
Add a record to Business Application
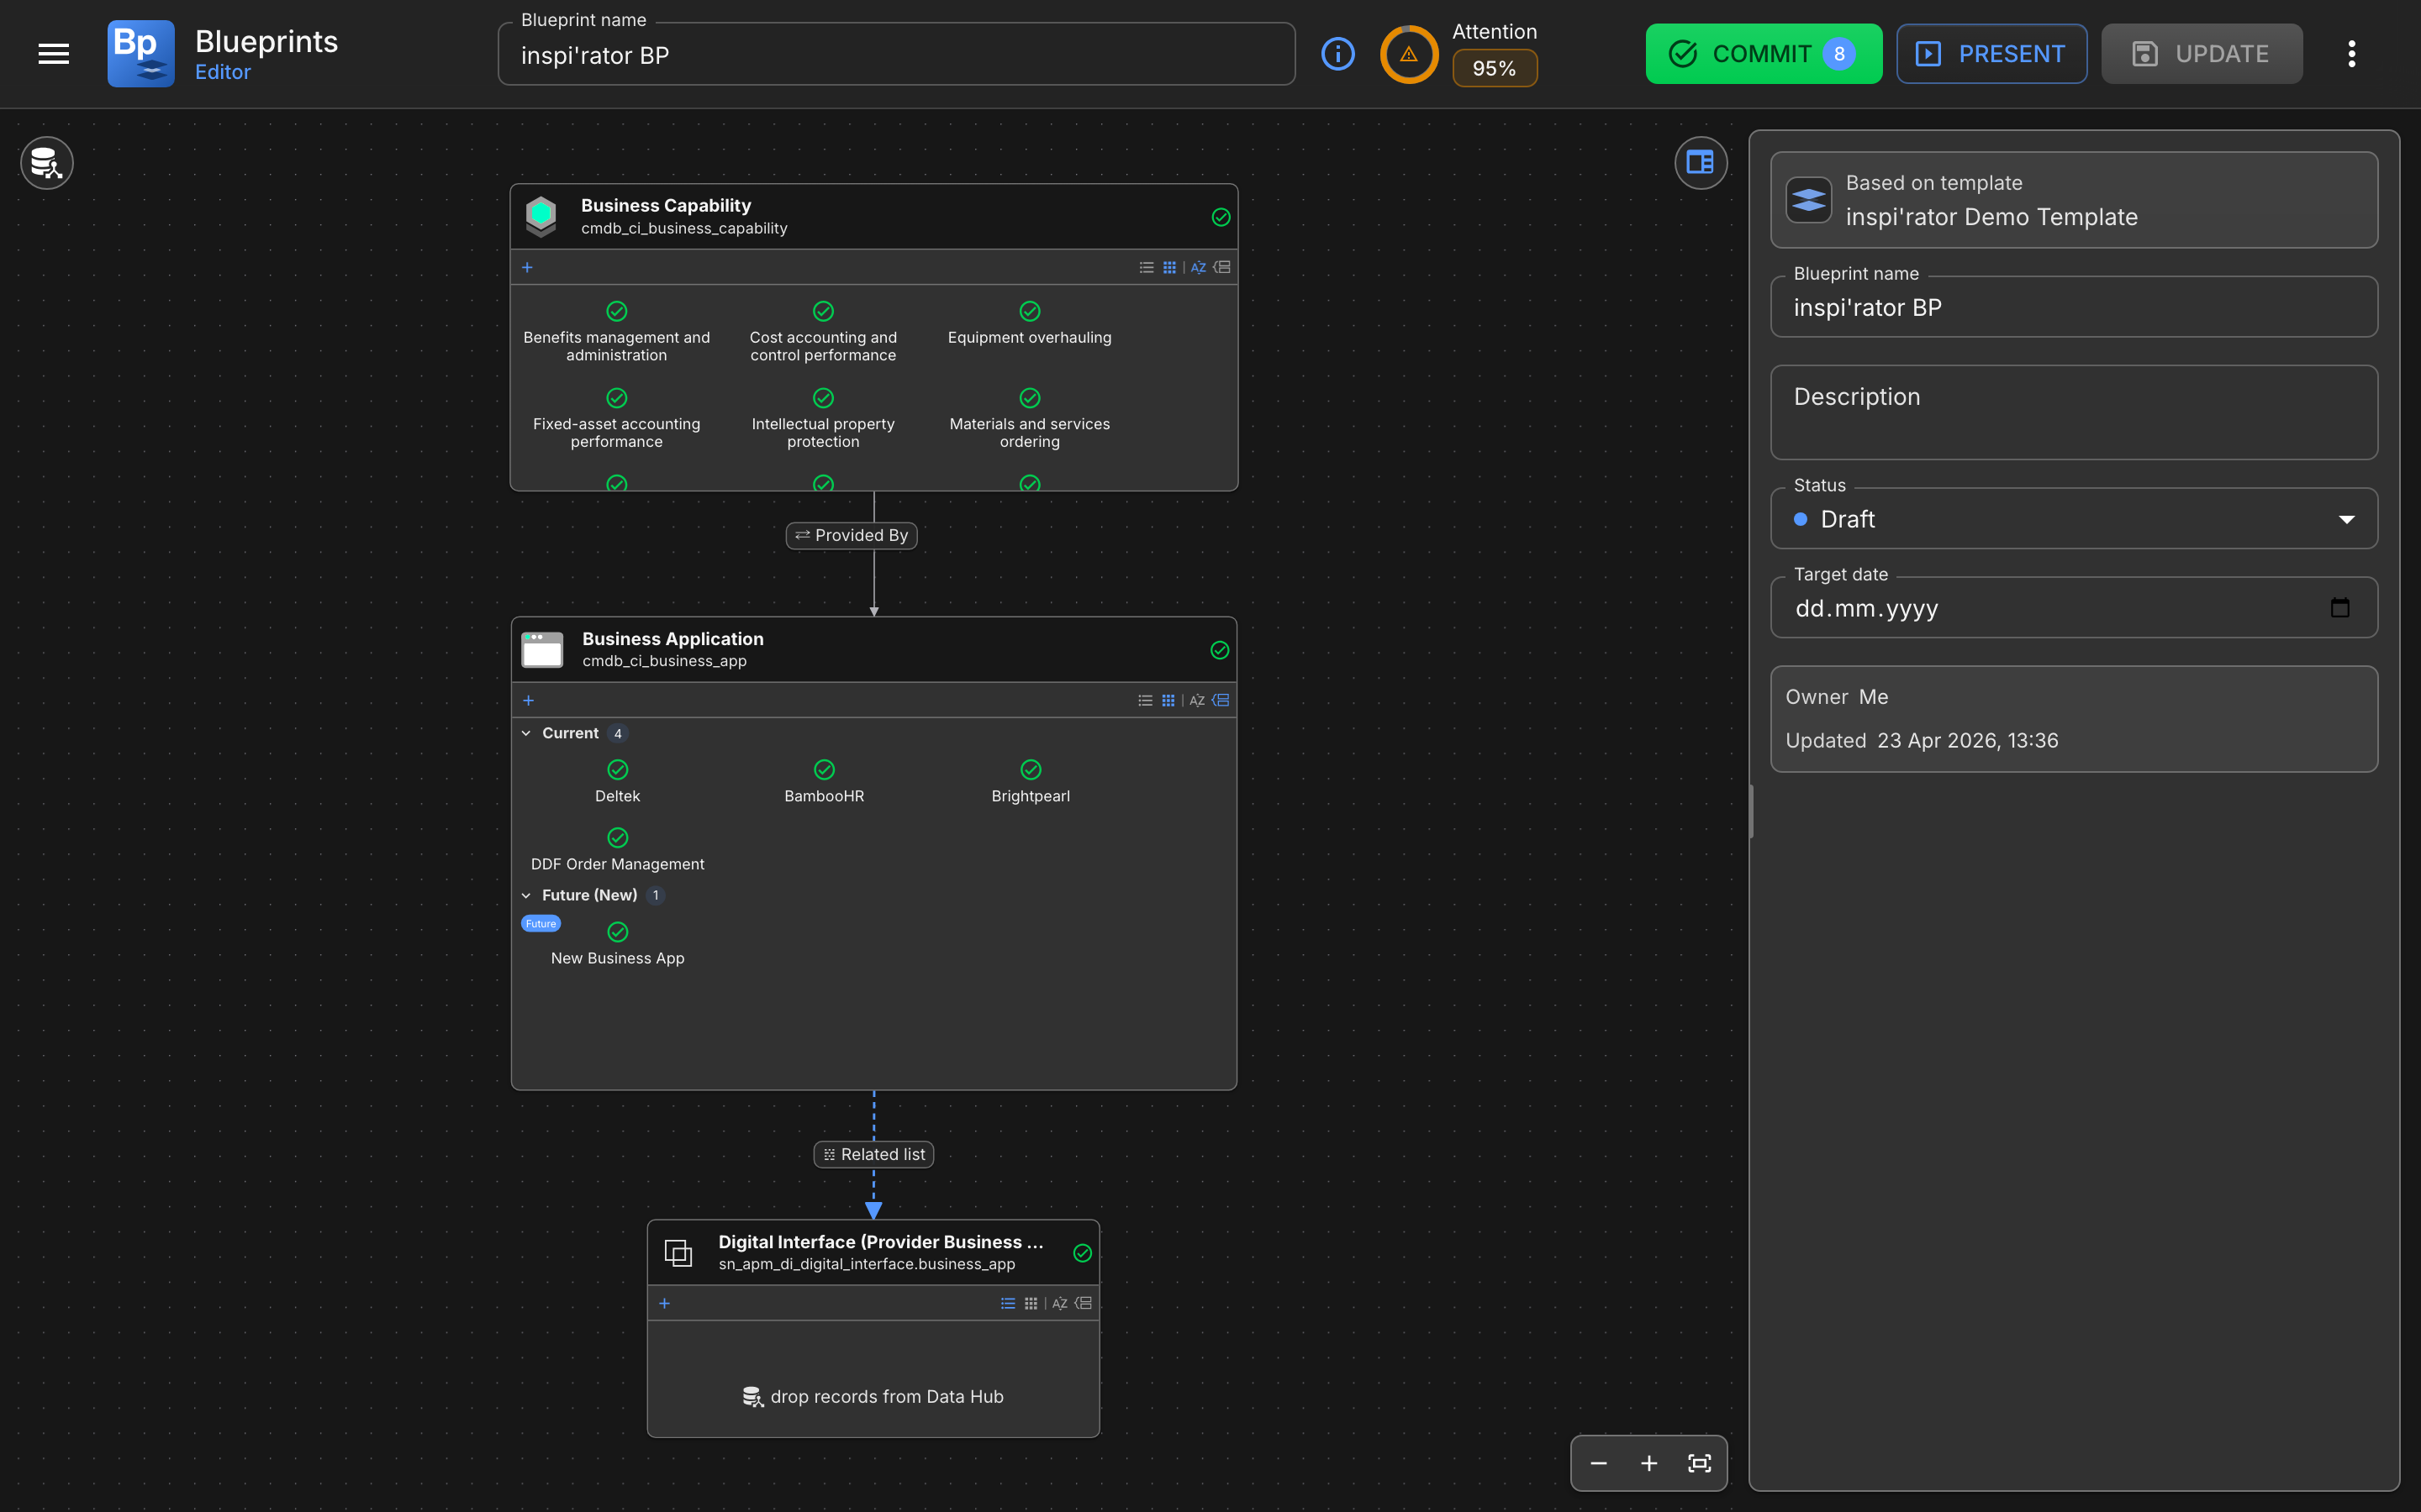(x=528, y=700)
